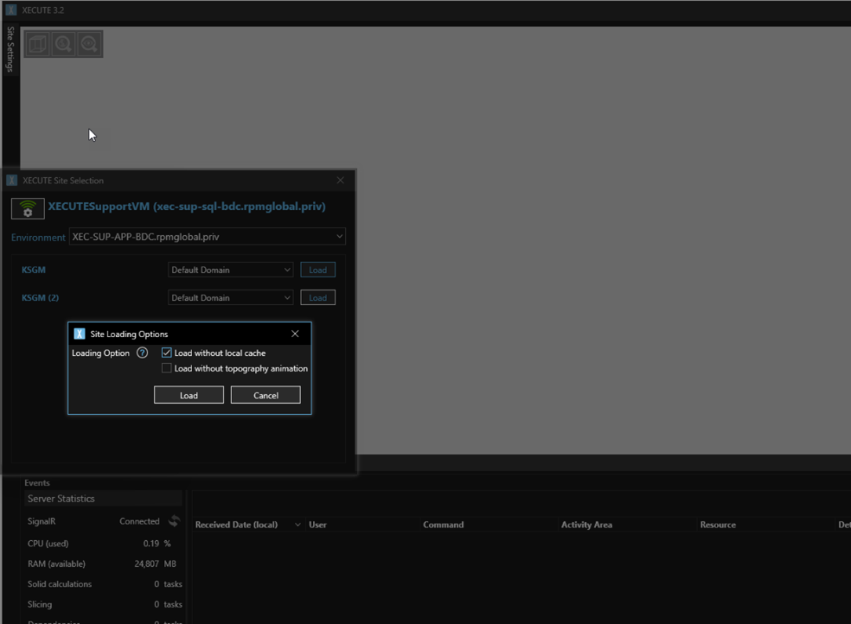Click the KSGM (2) site name

click(x=40, y=297)
